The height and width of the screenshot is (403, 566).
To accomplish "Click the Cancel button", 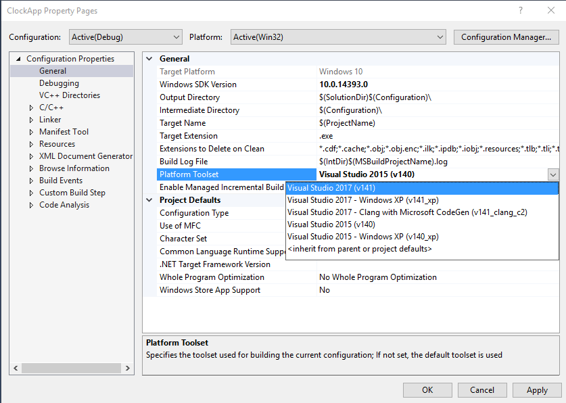I will 482,390.
